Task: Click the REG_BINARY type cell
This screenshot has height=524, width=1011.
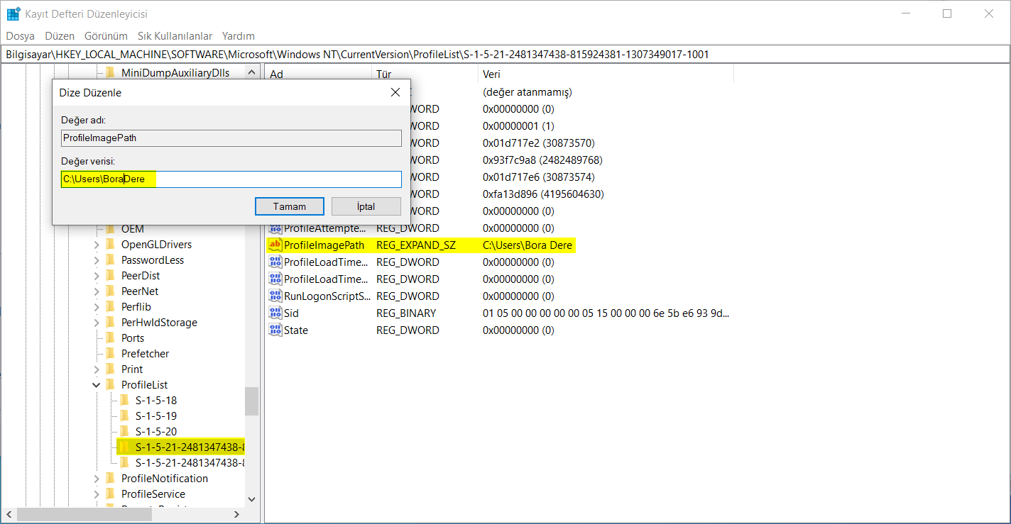Action: click(x=406, y=313)
